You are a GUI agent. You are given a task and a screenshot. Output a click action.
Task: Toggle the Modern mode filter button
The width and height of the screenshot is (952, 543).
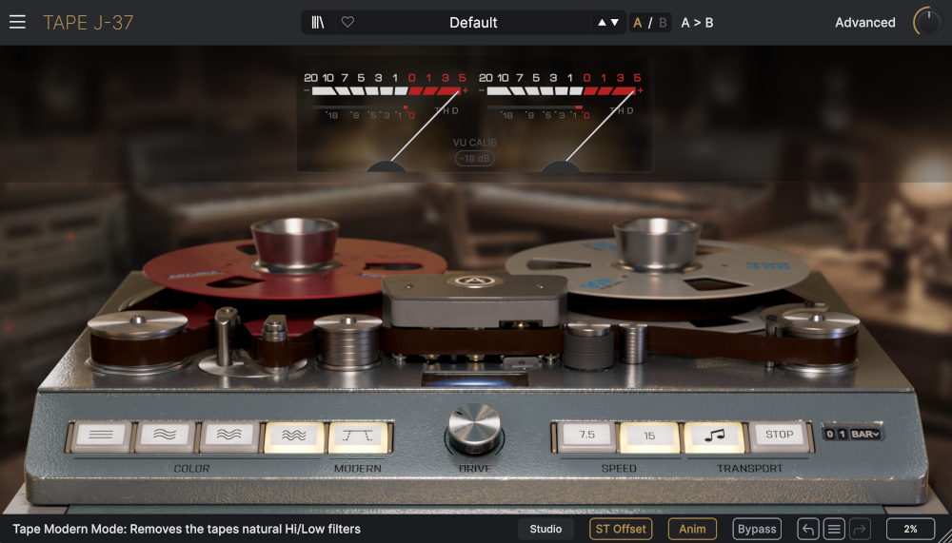click(358, 436)
